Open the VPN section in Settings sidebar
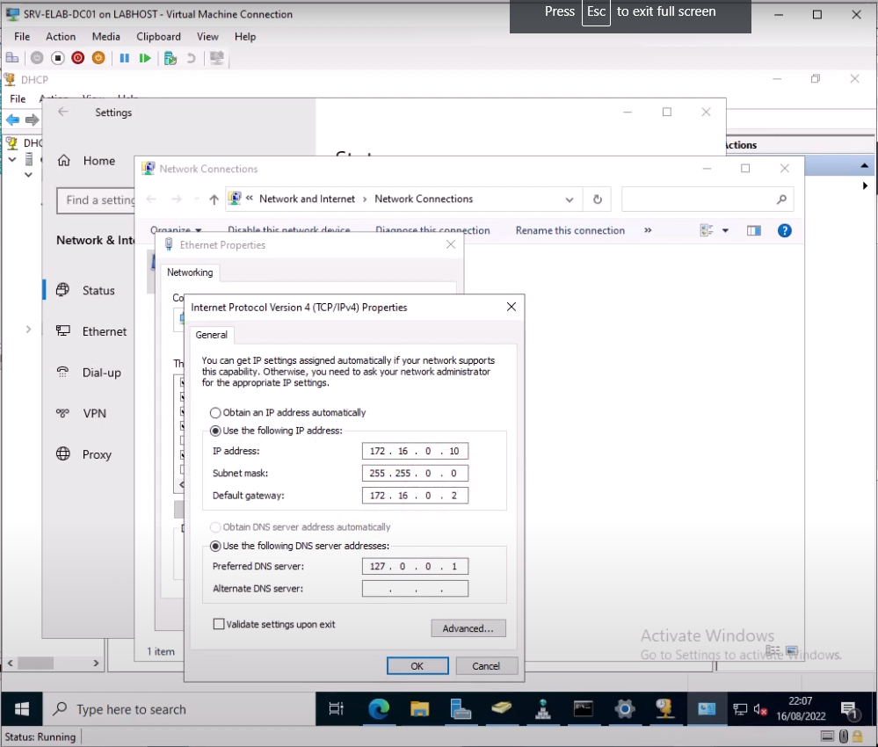The width and height of the screenshot is (878, 747). tap(96, 413)
